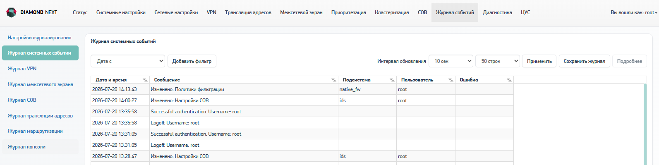This screenshot has height=165, width=659.
Task: Open the Статус menu
Action: pos(80,12)
